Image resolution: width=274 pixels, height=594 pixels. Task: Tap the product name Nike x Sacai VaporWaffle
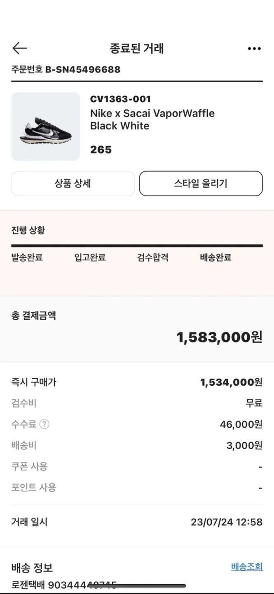[x=152, y=113]
